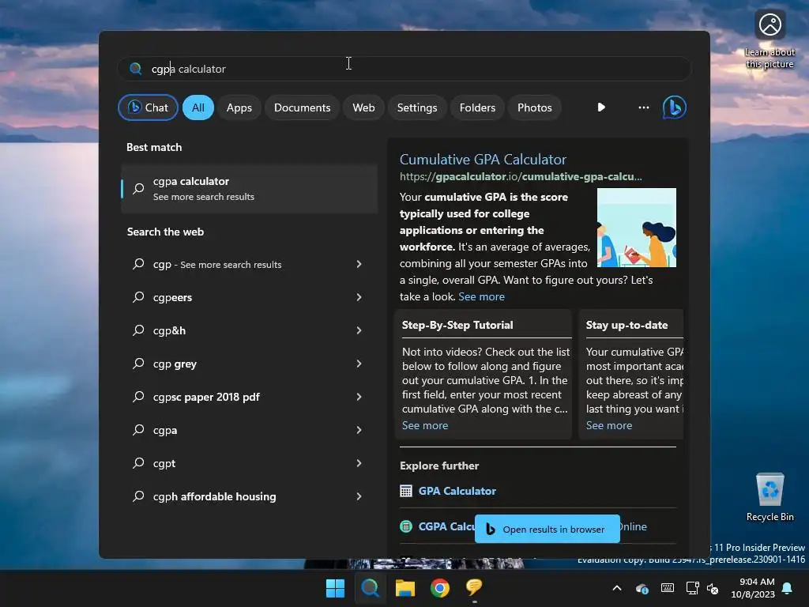Expand the cgpsc paper 2018 pdf arrow

[359, 397]
